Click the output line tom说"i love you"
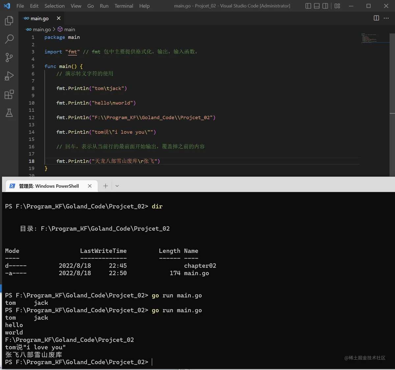Image resolution: width=395 pixels, height=370 pixels. click(x=35, y=347)
